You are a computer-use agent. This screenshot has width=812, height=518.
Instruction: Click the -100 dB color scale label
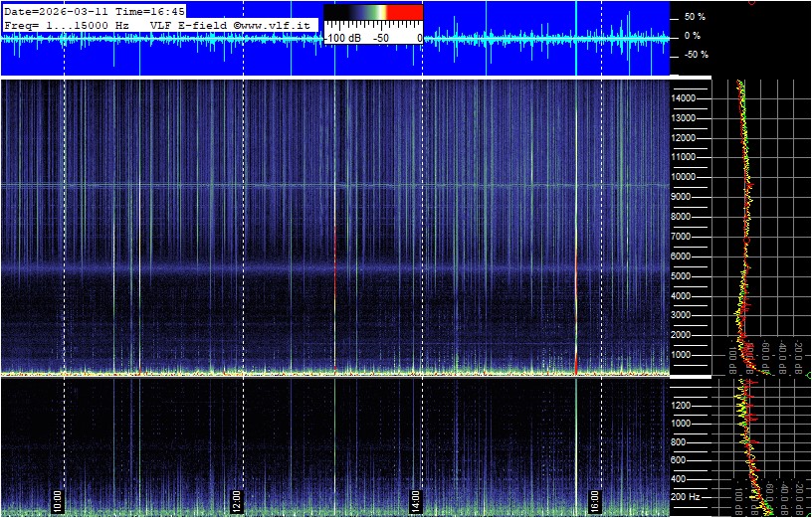coord(342,38)
